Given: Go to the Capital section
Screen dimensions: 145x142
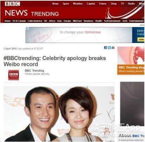Looking at the screenshot, I should (x=91, y=4).
